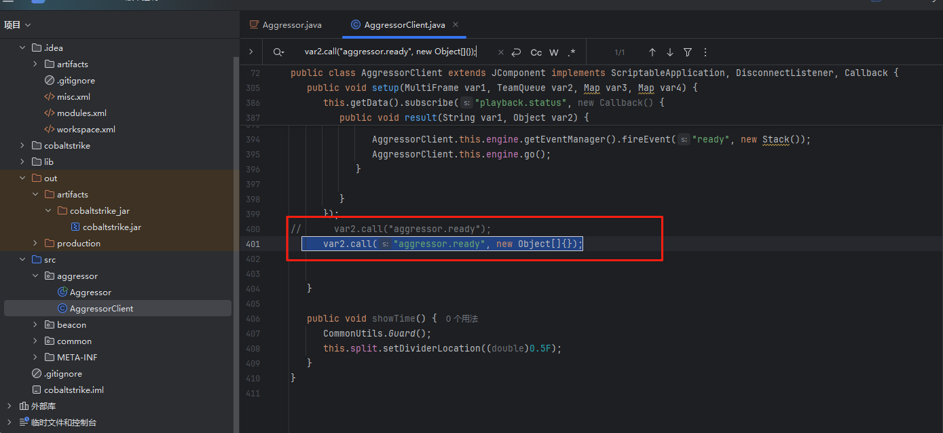The width and height of the screenshot is (943, 433).
Task: Click the commented code on line 400
Action: tap(412, 229)
